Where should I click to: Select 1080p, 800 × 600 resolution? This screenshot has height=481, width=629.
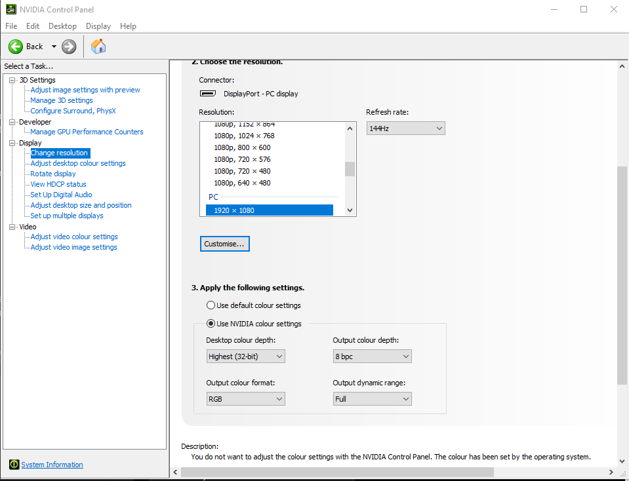coord(242,147)
